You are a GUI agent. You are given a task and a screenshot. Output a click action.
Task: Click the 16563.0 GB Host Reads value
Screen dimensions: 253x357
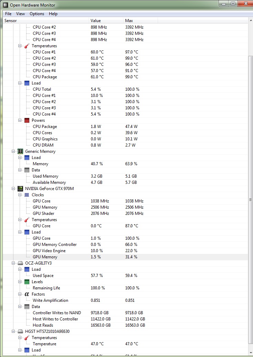coord(101,325)
